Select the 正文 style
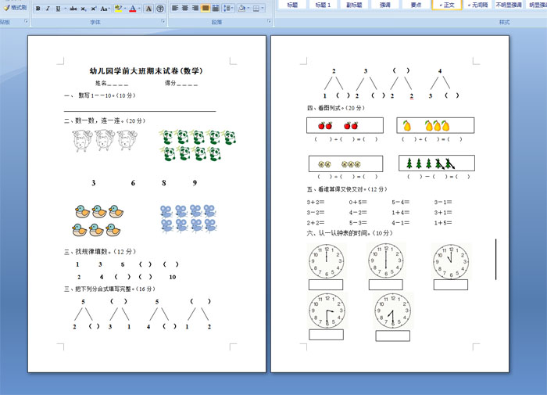This screenshot has width=547, height=395. tap(447, 5)
